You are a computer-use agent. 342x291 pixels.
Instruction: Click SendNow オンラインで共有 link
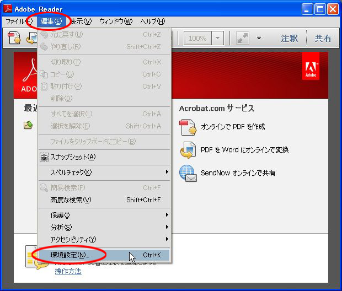tap(238, 173)
